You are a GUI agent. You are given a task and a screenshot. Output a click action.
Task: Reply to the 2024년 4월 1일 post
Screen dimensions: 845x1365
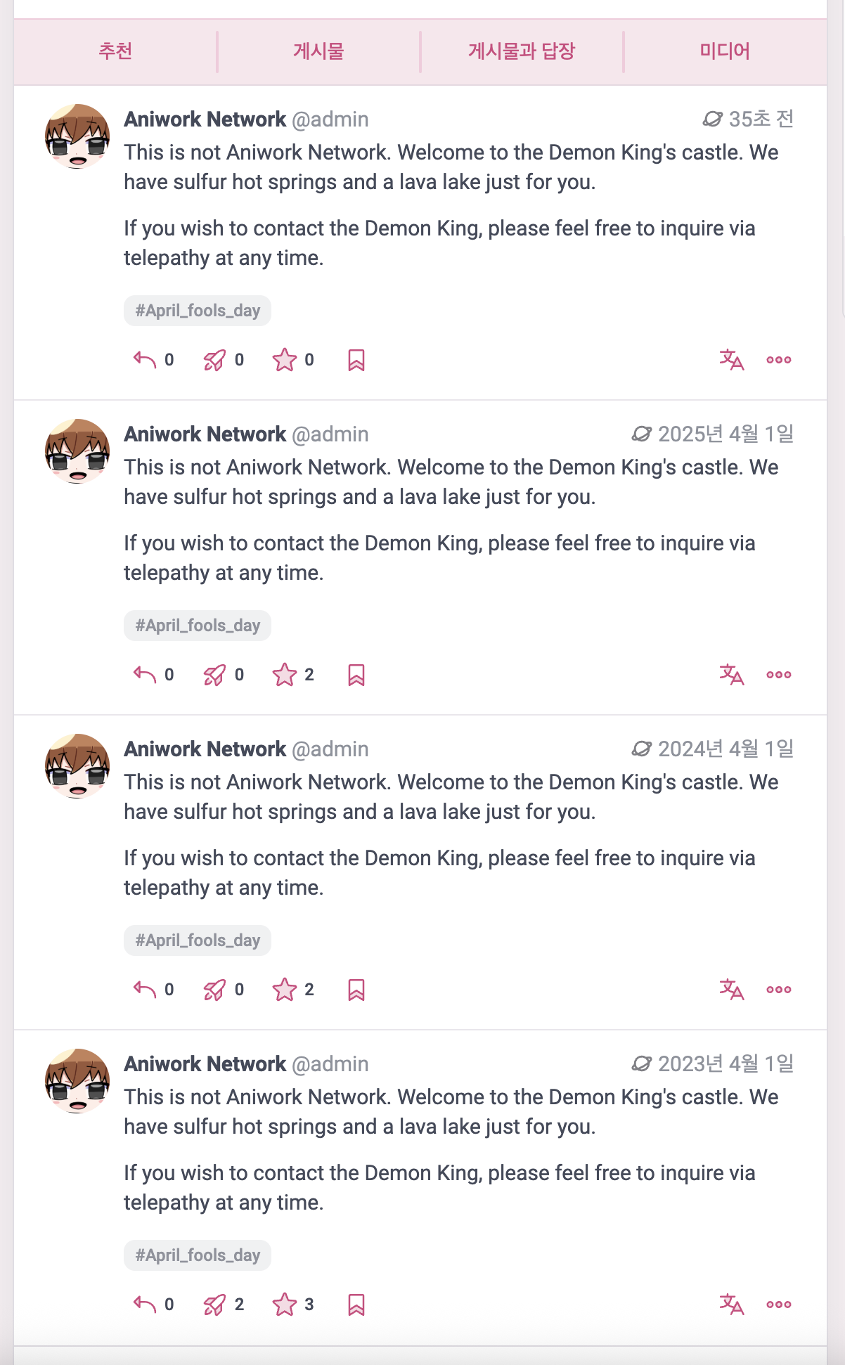pos(145,990)
